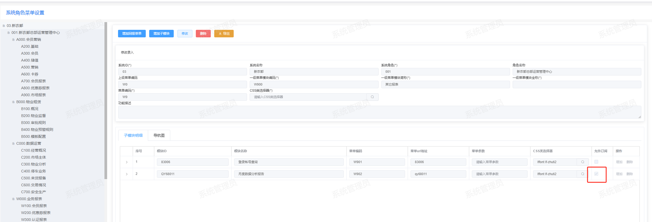The width and height of the screenshot is (652, 222).
Task: Click tree node icon beside W000.业务报表
Action: [x=13, y=199]
